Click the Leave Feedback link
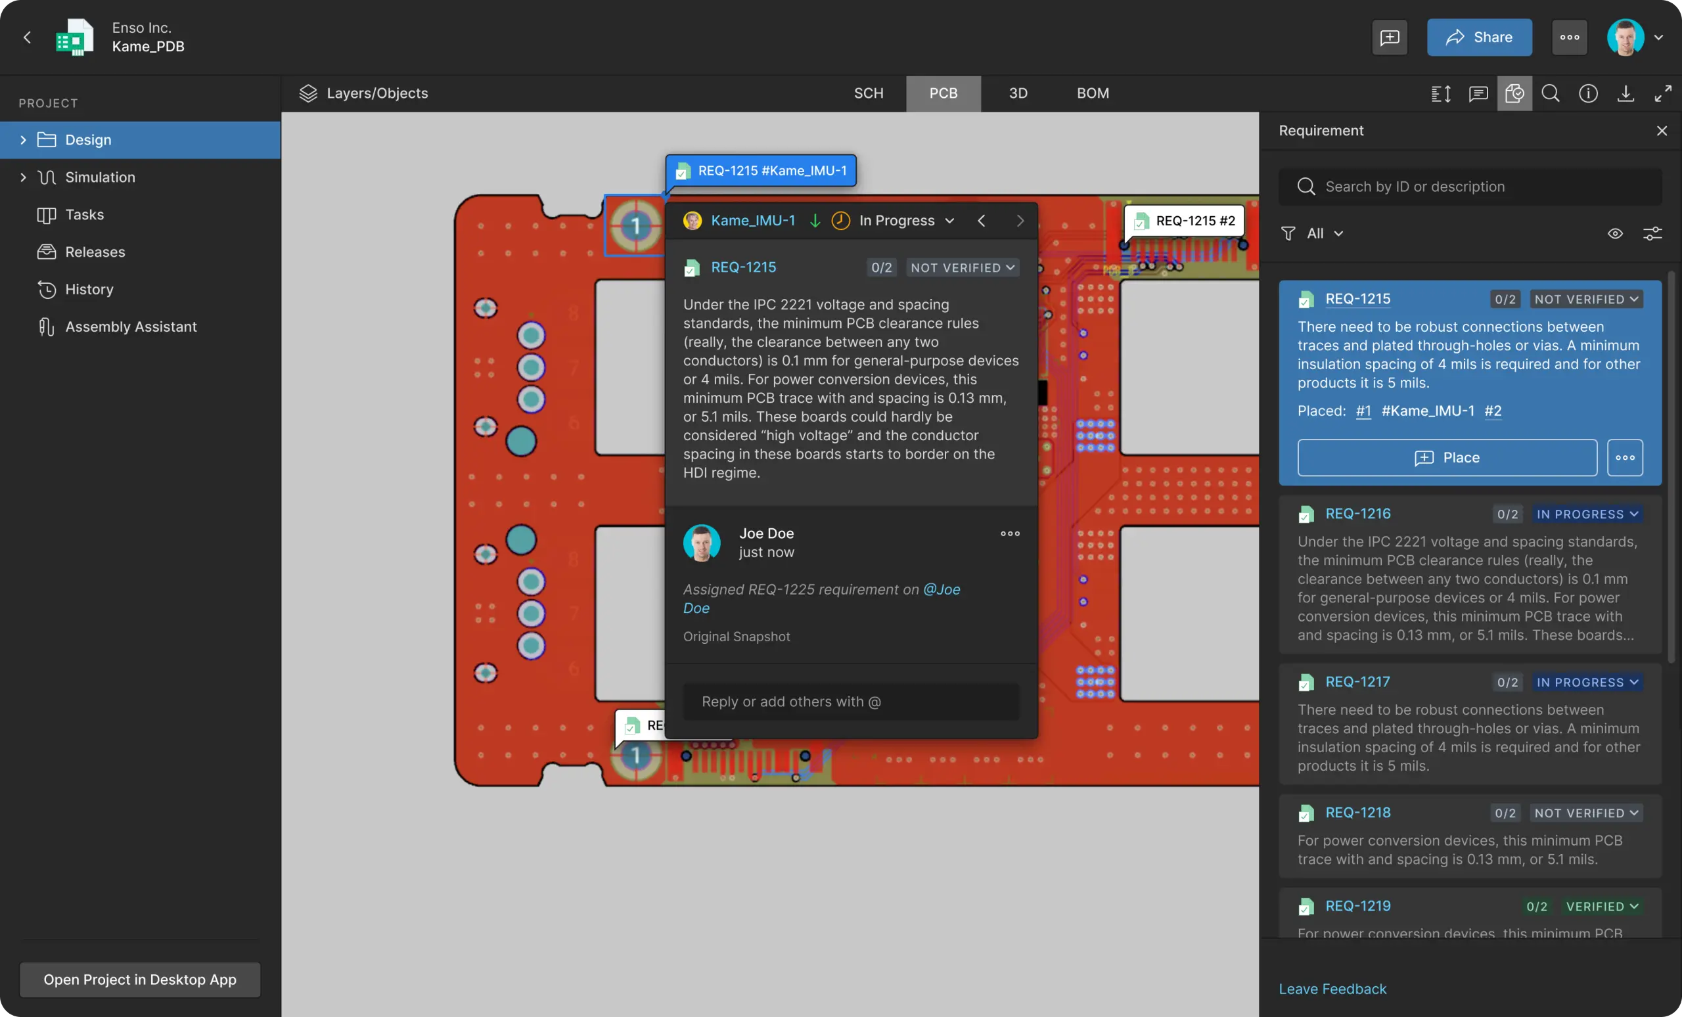 coord(1332,989)
